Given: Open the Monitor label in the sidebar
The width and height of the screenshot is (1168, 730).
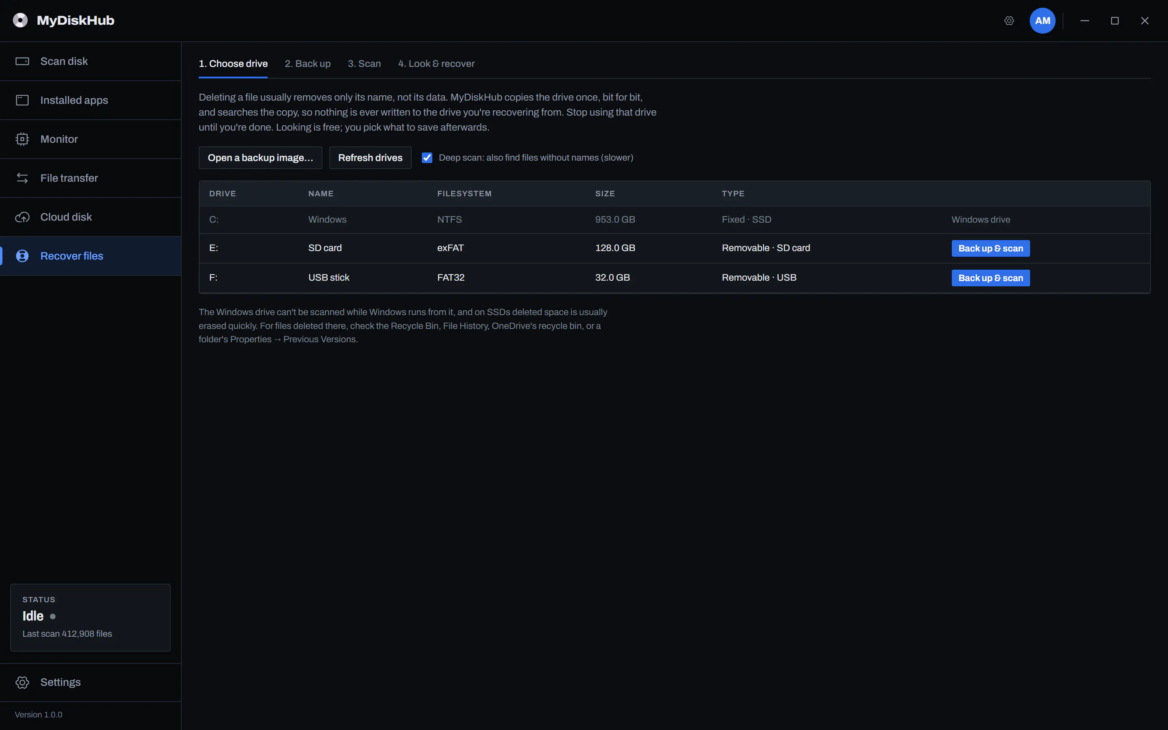Looking at the screenshot, I should pyautogui.click(x=59, y=139).
